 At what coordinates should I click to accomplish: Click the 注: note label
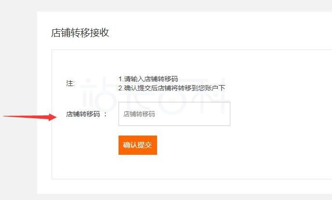pyautogui.click(x=70, y=84)
